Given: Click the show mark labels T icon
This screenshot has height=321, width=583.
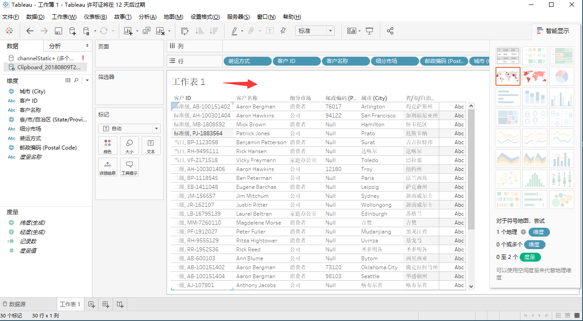Looking at the screenshot, I should point(270,31).
